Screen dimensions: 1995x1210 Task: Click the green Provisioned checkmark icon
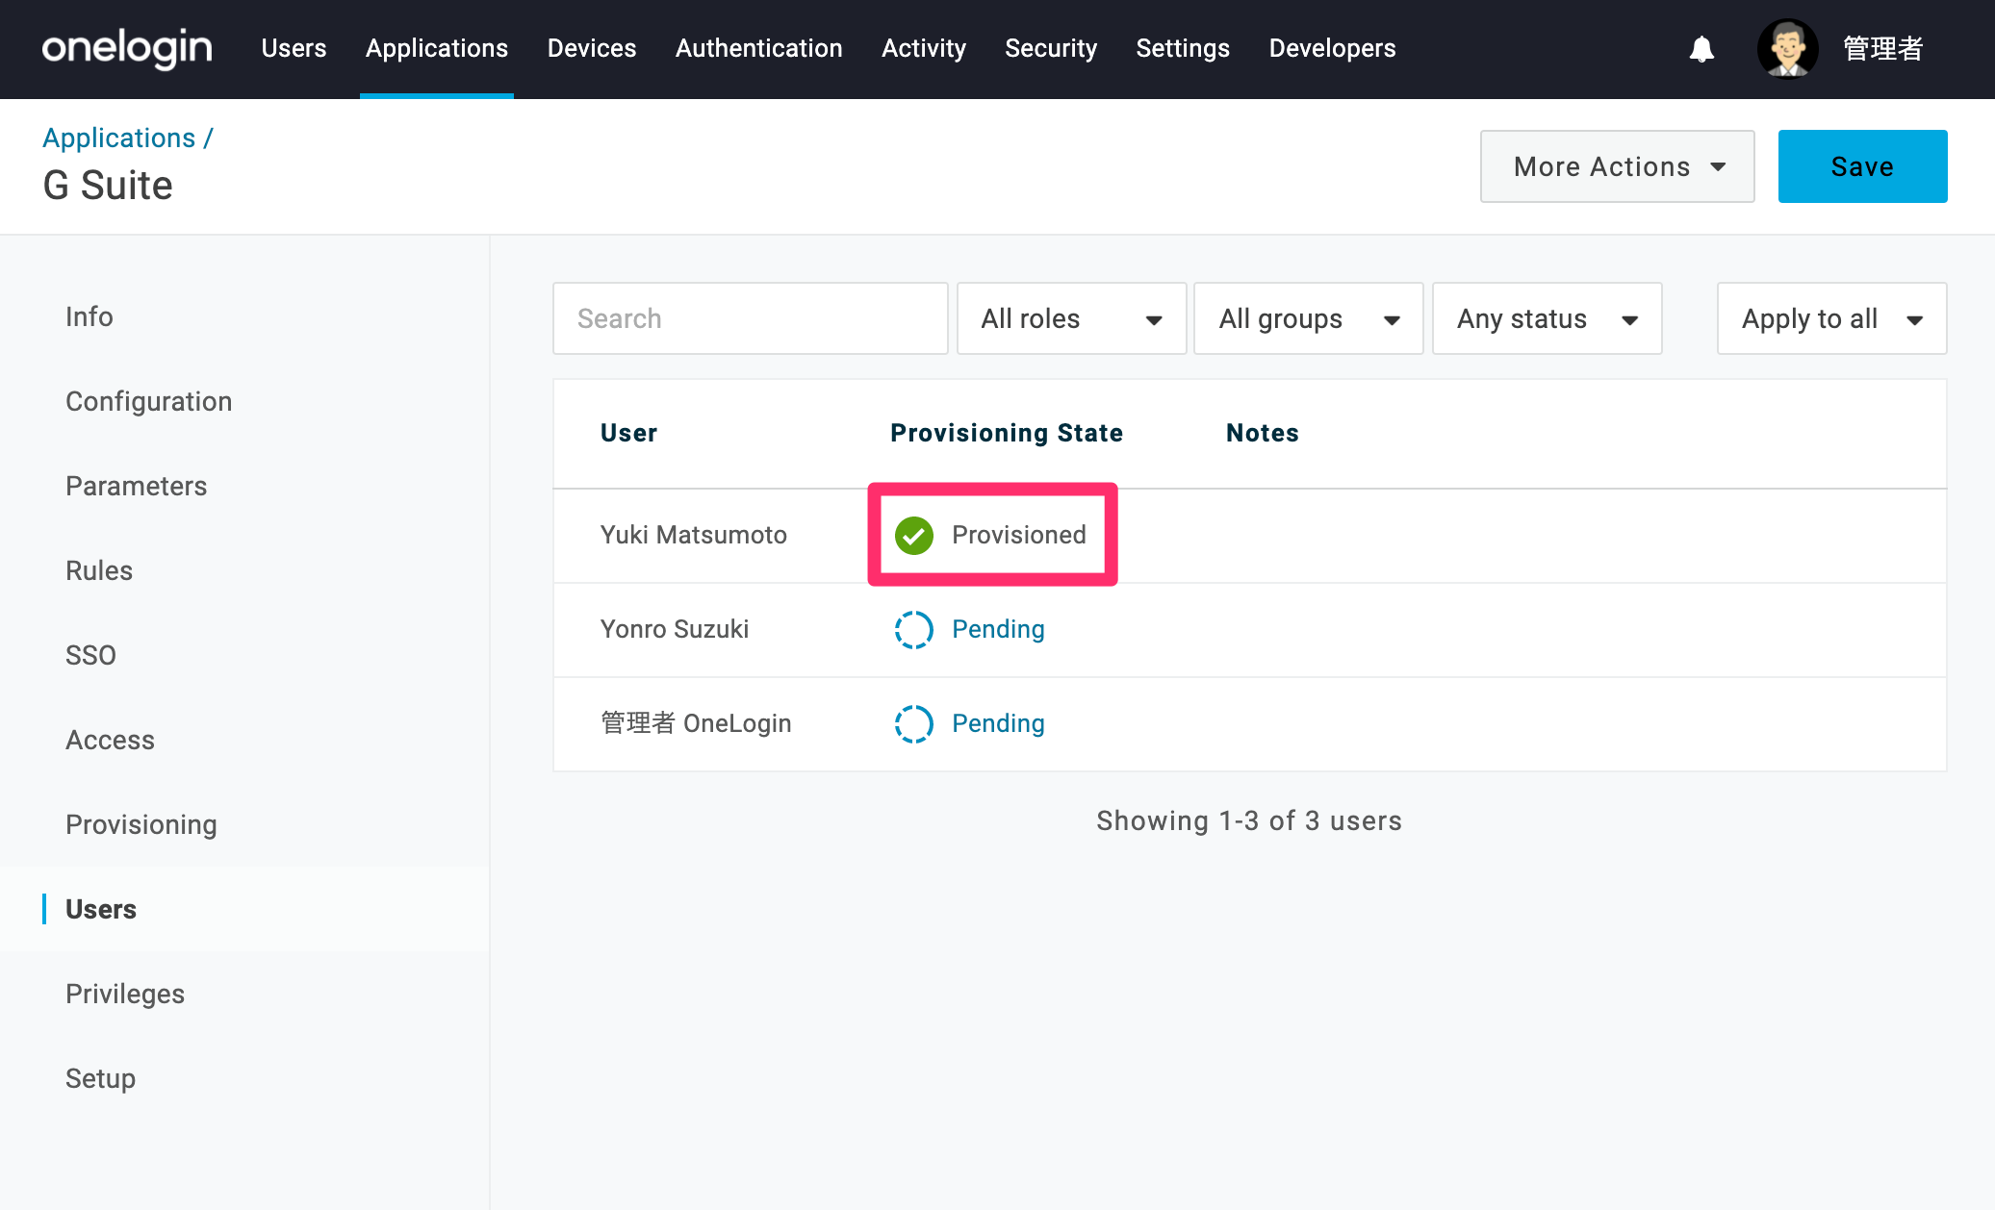913,536
